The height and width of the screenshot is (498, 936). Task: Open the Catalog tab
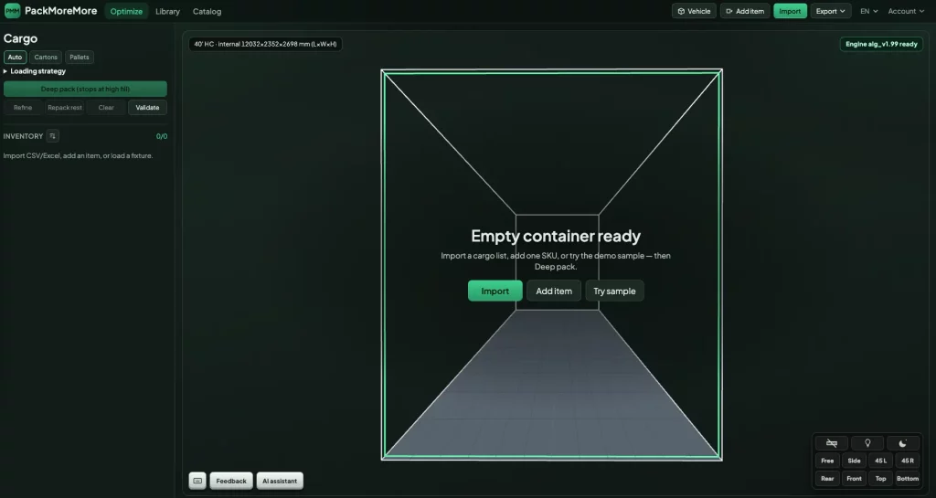click(x=207, y=11)
